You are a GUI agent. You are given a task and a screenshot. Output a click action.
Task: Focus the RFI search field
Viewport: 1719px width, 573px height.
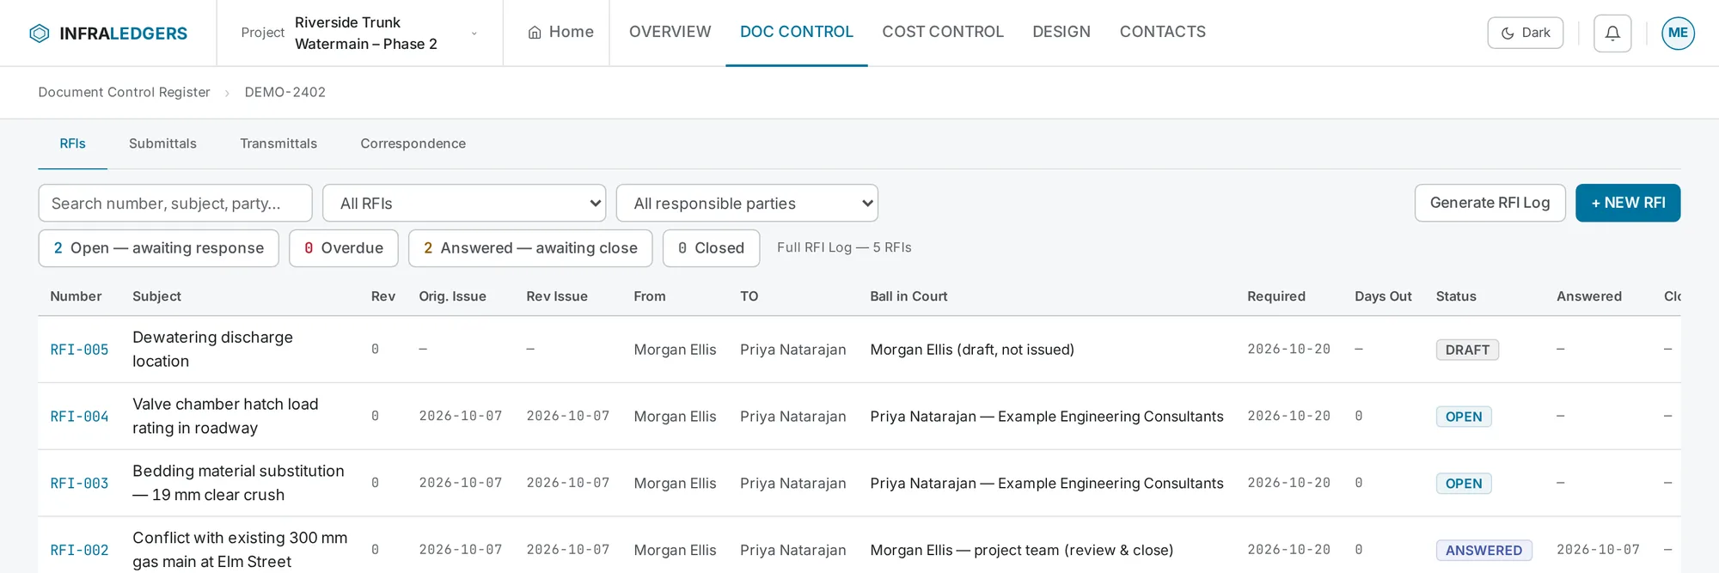(x=175, y=204)
